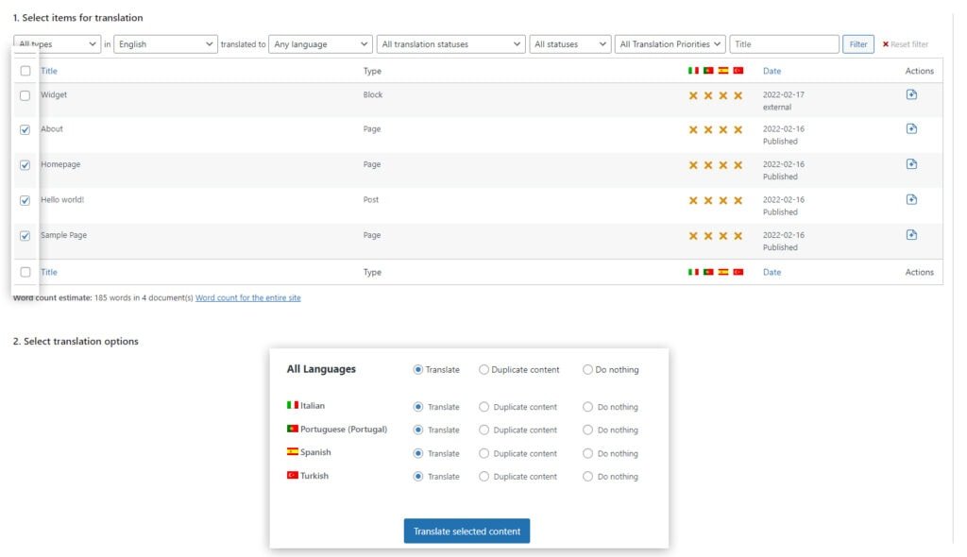Click the Title search input field
This screenshot has height=557, width=967.
coord(784,44)
